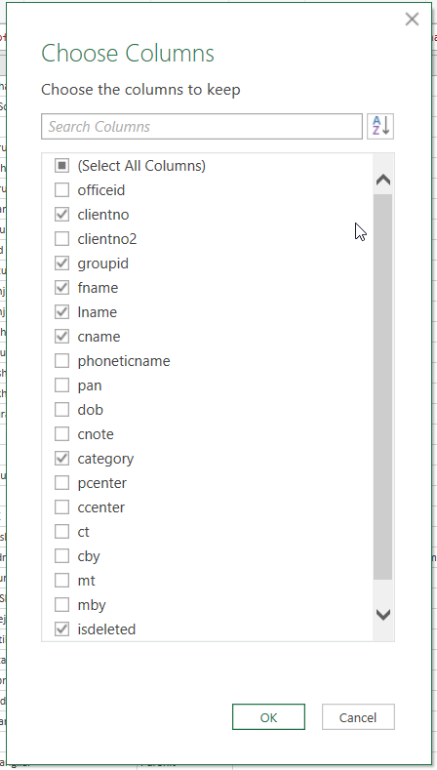Uncheck the category column
The width and height of the screenshot is (437, 770).
(61, 459)
